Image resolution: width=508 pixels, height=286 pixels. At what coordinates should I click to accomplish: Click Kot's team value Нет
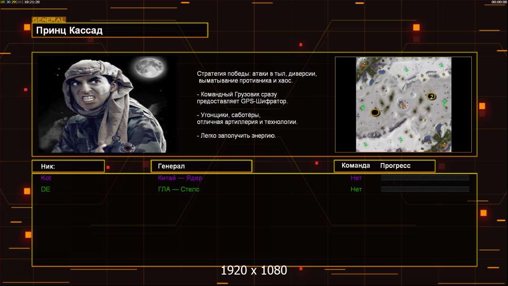point(356,178)
